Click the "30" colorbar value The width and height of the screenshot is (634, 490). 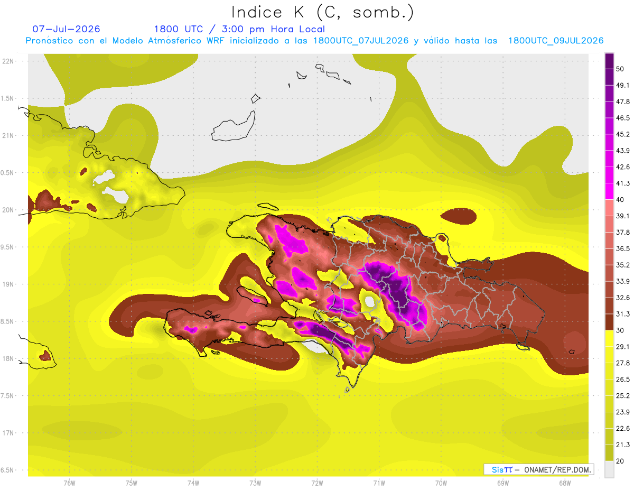pyautogui.click(x=620, y=330)
